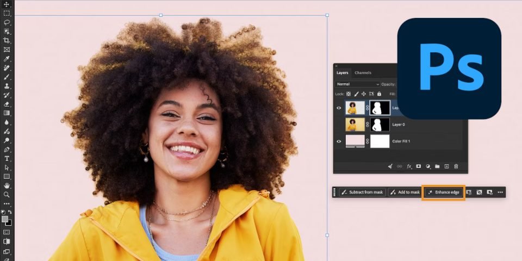Create a new layer

coord(447,166)
